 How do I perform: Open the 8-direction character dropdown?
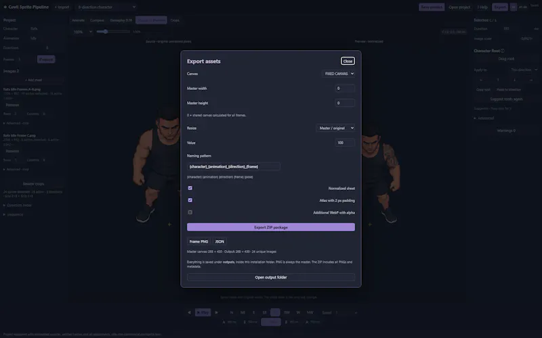106,7
